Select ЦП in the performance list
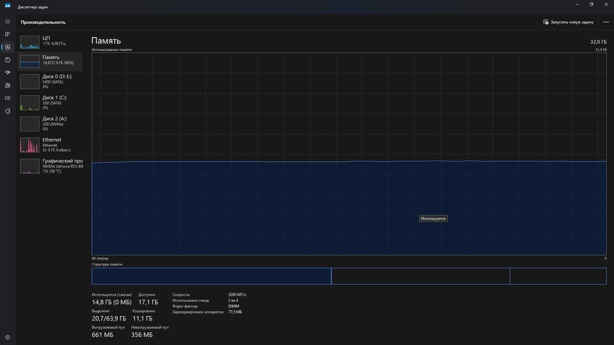This screenshot has width=614, height=345. (50, 42)
